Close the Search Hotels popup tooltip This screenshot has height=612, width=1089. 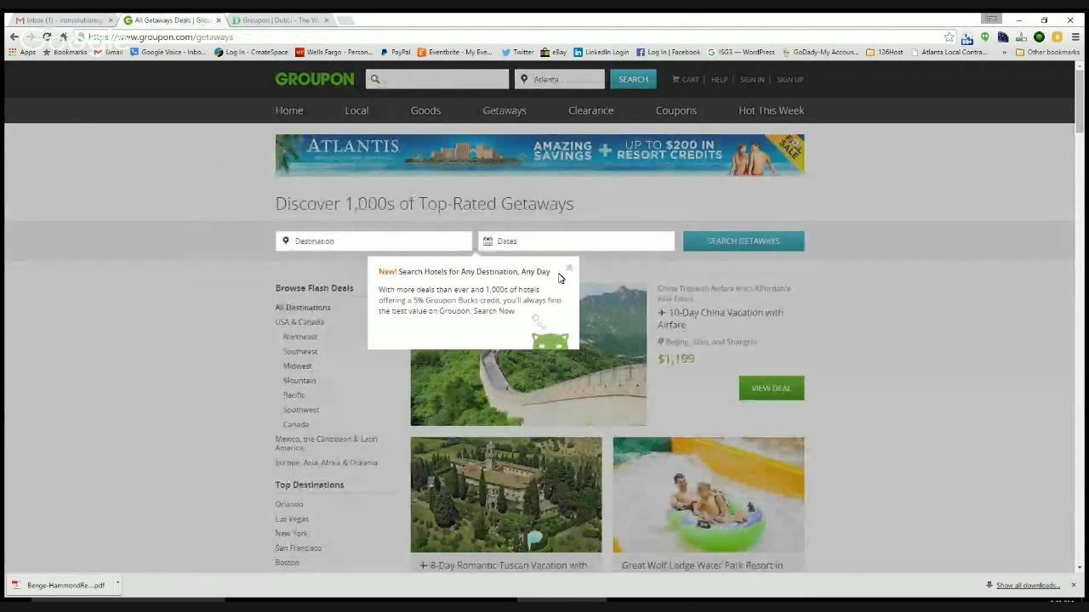click(x=569, y=267)
